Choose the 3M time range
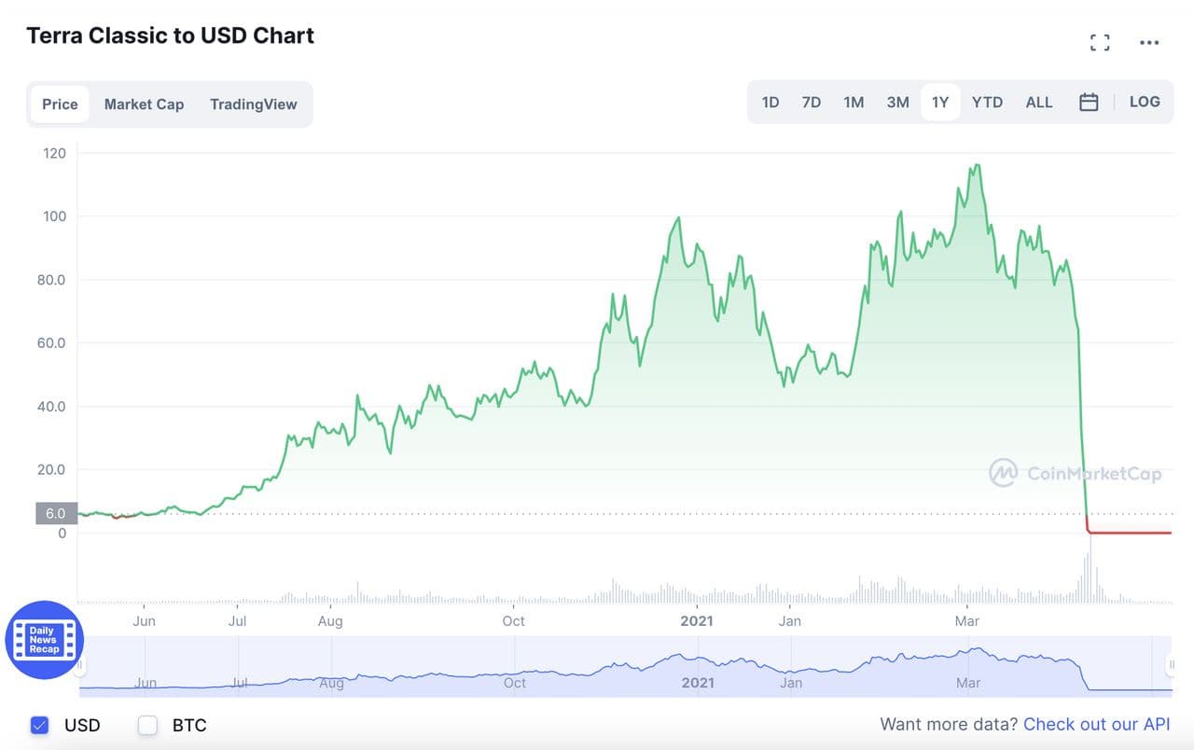The image size is (1194, 750). (897, 103)
